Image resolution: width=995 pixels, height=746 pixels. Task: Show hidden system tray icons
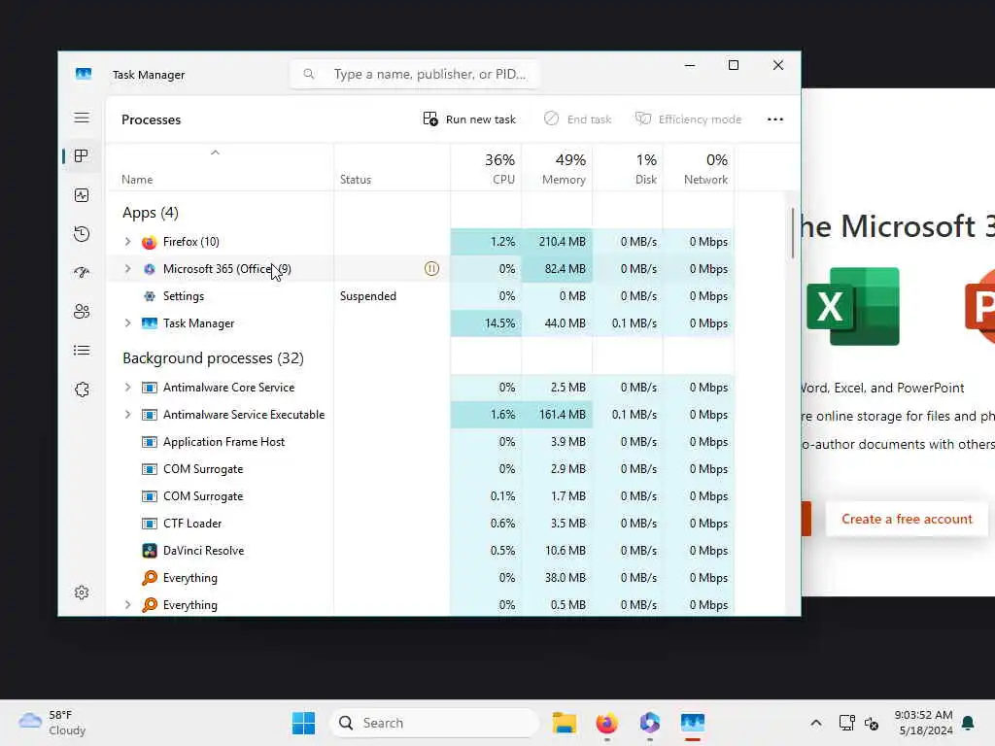tap(816, 723)
